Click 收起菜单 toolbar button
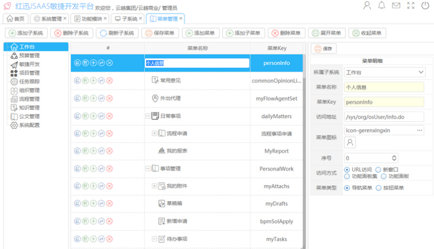Screen dimensions: 434x249 tap(367, 33)
